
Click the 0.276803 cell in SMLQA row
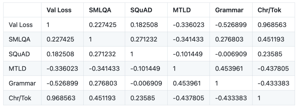[x=229, y=39]
